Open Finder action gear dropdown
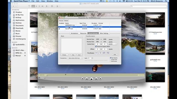 pos(47,6)
